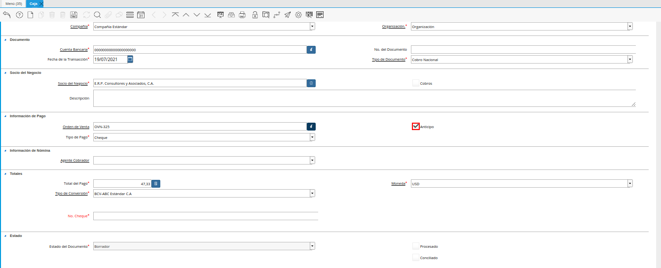Open the Orden de Venta lookup button
661x268 pixels.
point(311,127)
